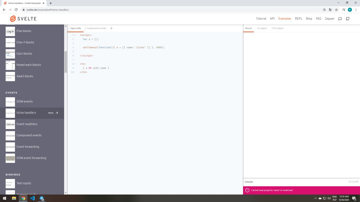
Task: Open the Sapper nav link
Action: click(x=330, y=19)
